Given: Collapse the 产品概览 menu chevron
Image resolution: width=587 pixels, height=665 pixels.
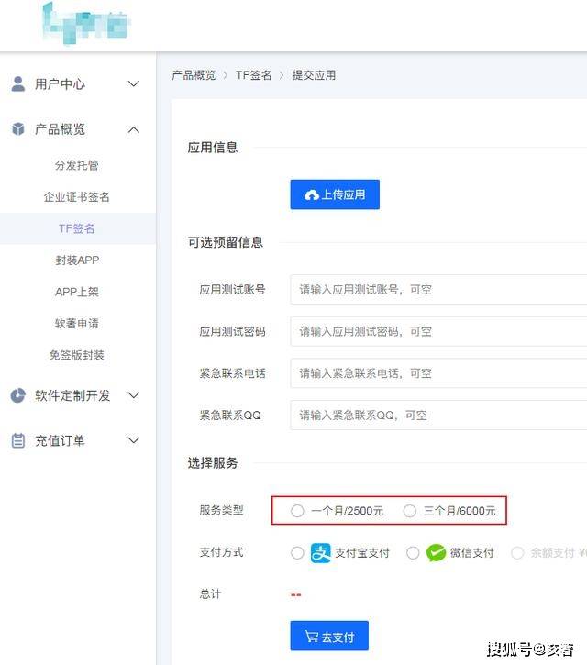Looking at the screenshot, I should tap(134, 129).
